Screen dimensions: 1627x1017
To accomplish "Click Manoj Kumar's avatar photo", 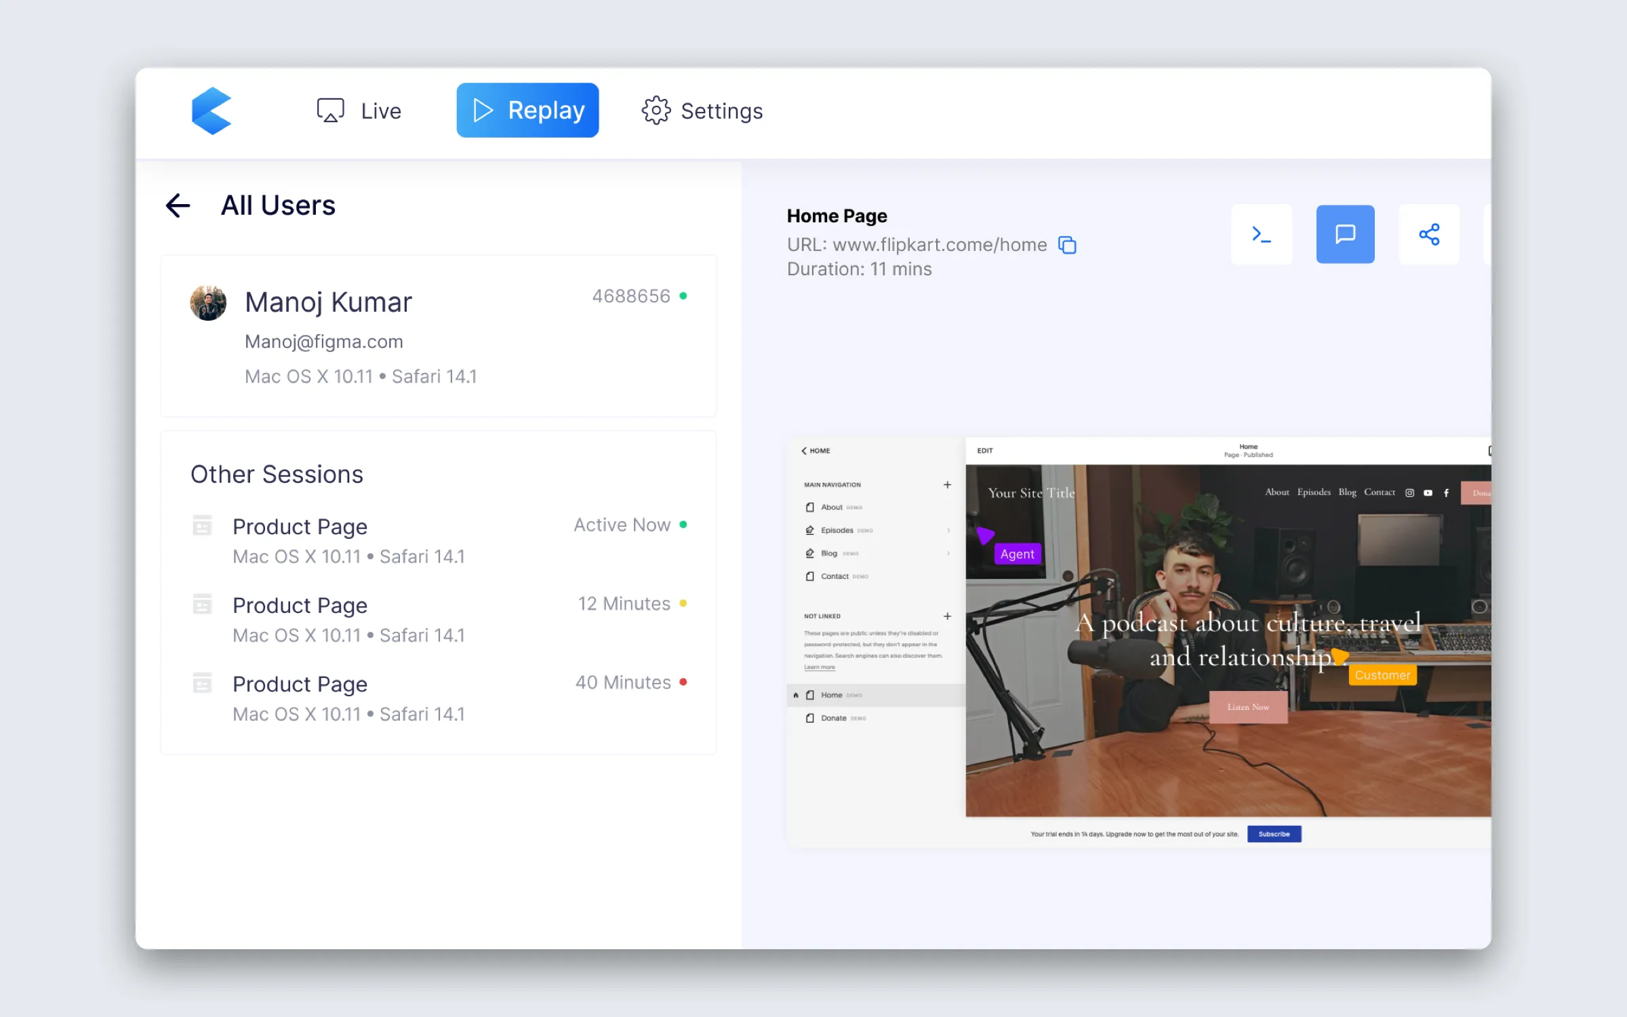I will pos(208,302).
